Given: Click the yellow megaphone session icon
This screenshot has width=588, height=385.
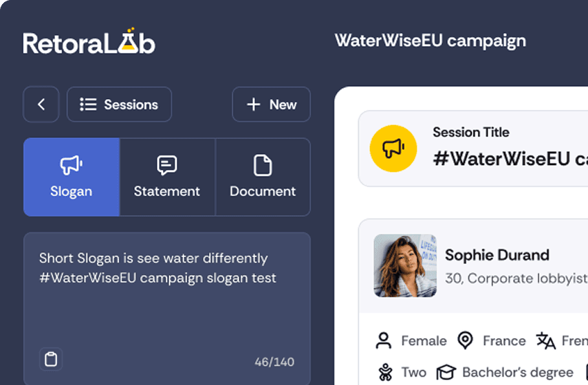Looking at the screenshot, I should click(x=393, y=148).
